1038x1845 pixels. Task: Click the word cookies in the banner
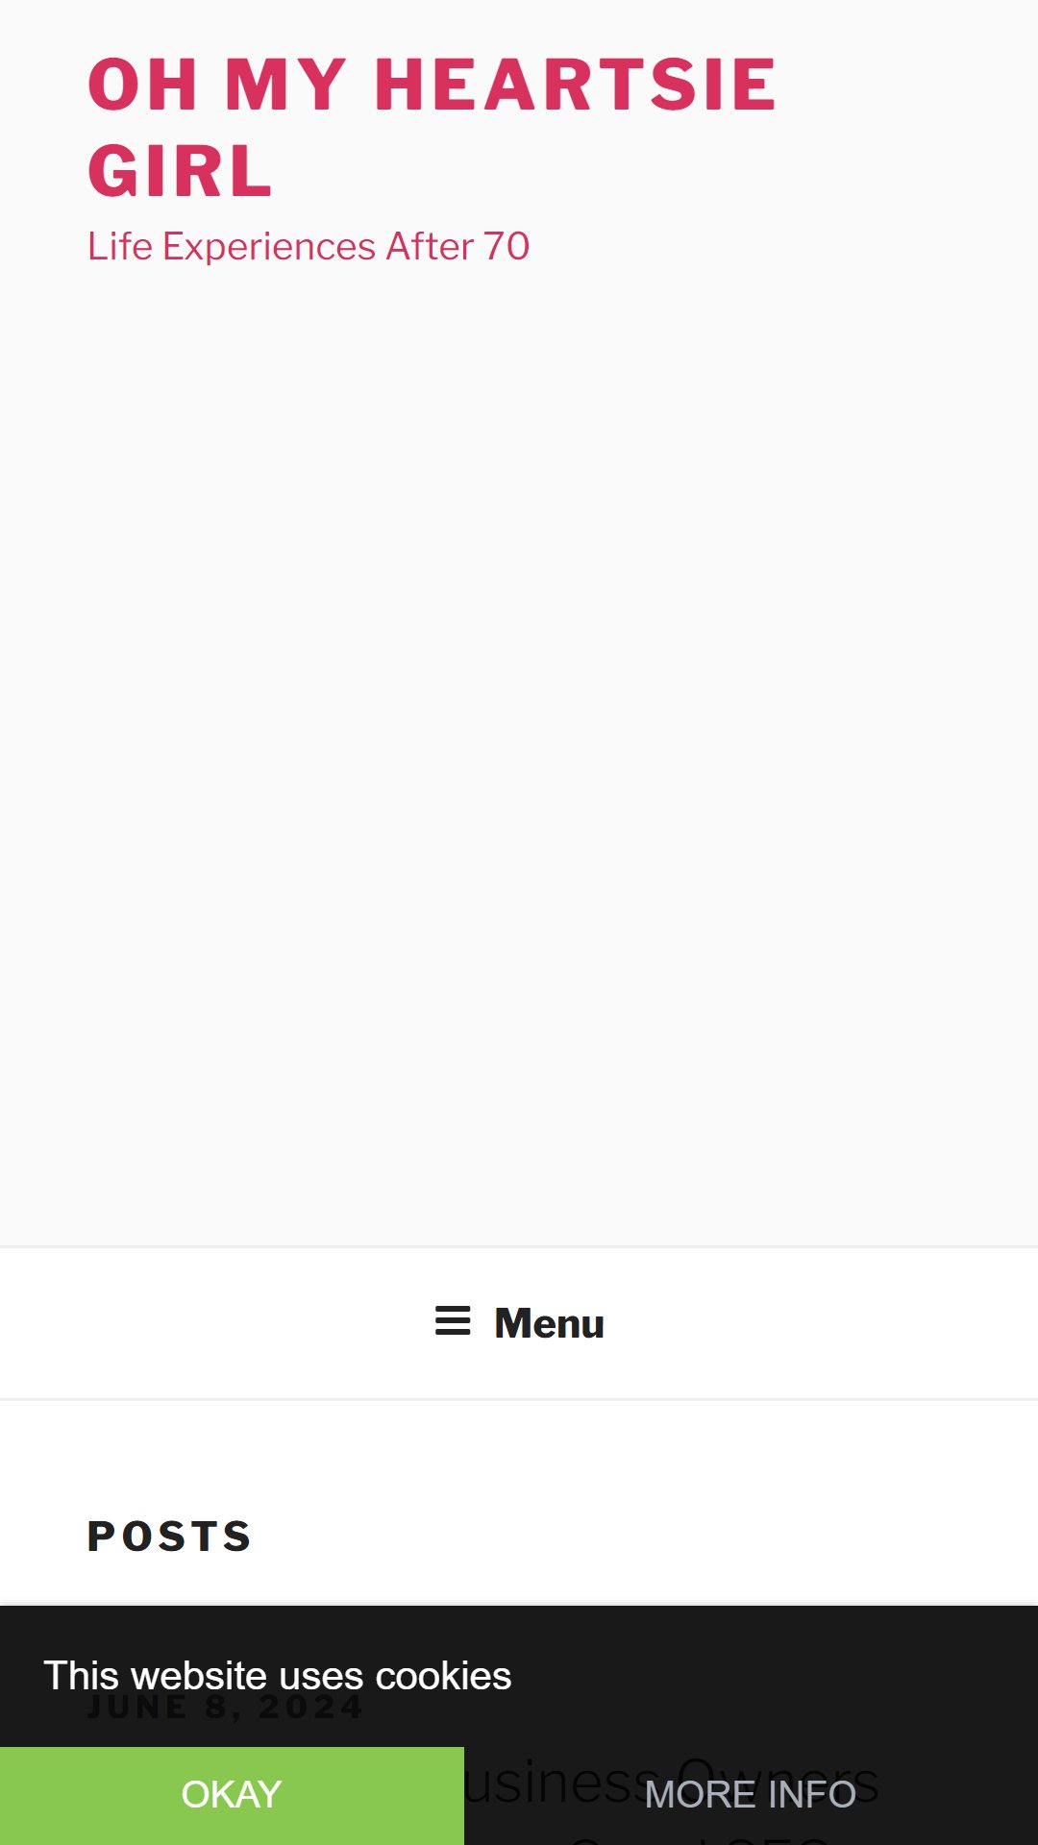[443, 1676]
